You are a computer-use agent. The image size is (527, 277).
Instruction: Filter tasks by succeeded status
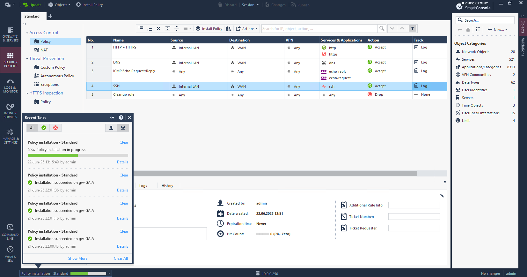pos(44,128)
